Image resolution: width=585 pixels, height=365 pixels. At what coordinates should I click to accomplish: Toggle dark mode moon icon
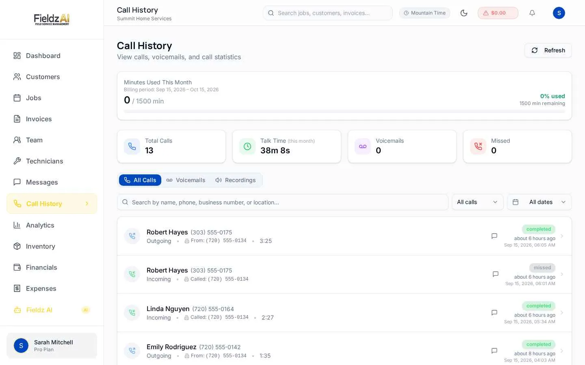tap(464, 13)
